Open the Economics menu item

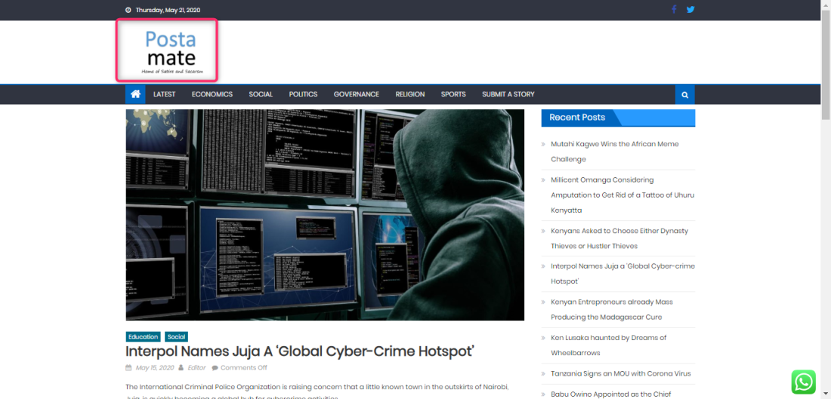[x=212, y=94]
